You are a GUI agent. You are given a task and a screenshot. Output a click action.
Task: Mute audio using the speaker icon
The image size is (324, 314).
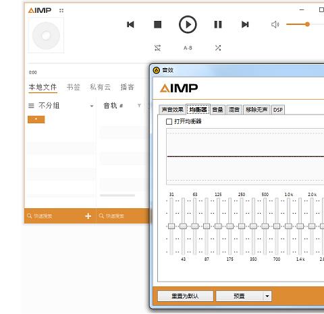[275, 24]
